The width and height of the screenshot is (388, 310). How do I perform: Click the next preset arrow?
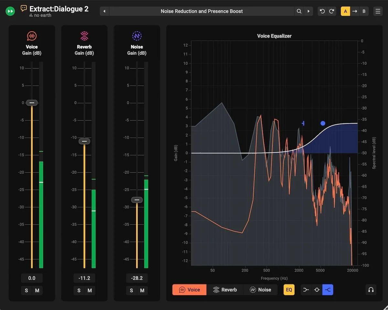tap(308, 11)
